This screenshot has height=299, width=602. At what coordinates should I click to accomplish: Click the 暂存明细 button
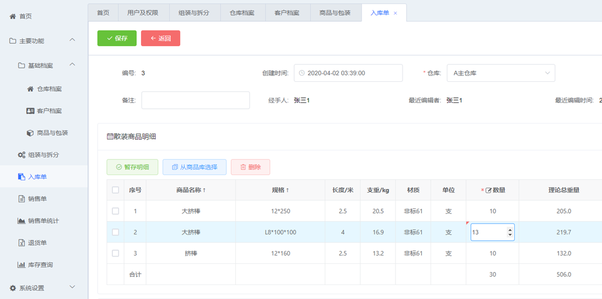[x=132, y=167]
